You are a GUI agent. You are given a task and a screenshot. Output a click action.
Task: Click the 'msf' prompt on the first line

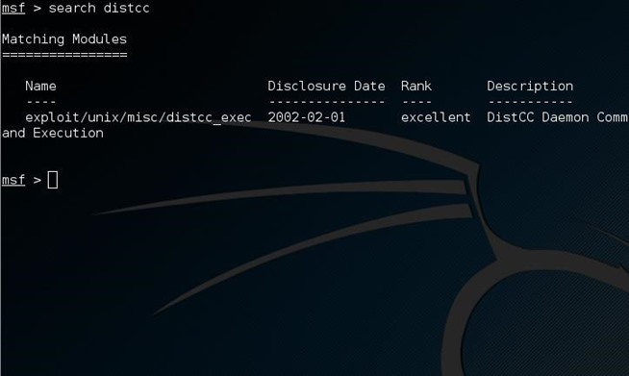tap(13, 8)
